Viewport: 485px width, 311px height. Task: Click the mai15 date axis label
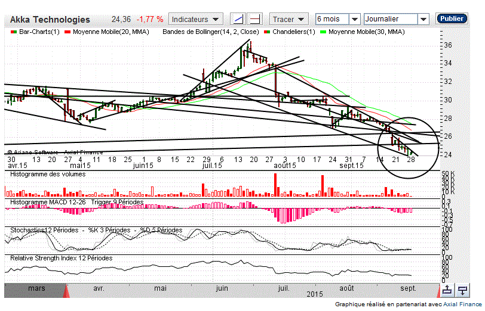pos(80,166)
